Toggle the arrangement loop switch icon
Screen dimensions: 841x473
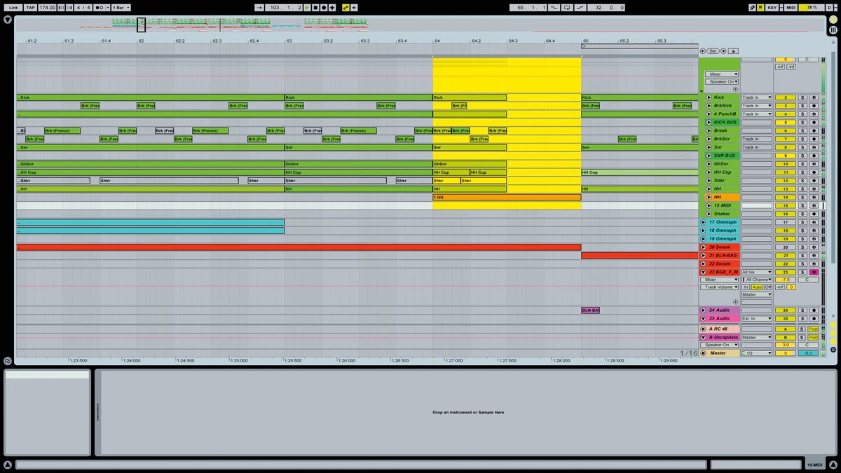[567, 7]
